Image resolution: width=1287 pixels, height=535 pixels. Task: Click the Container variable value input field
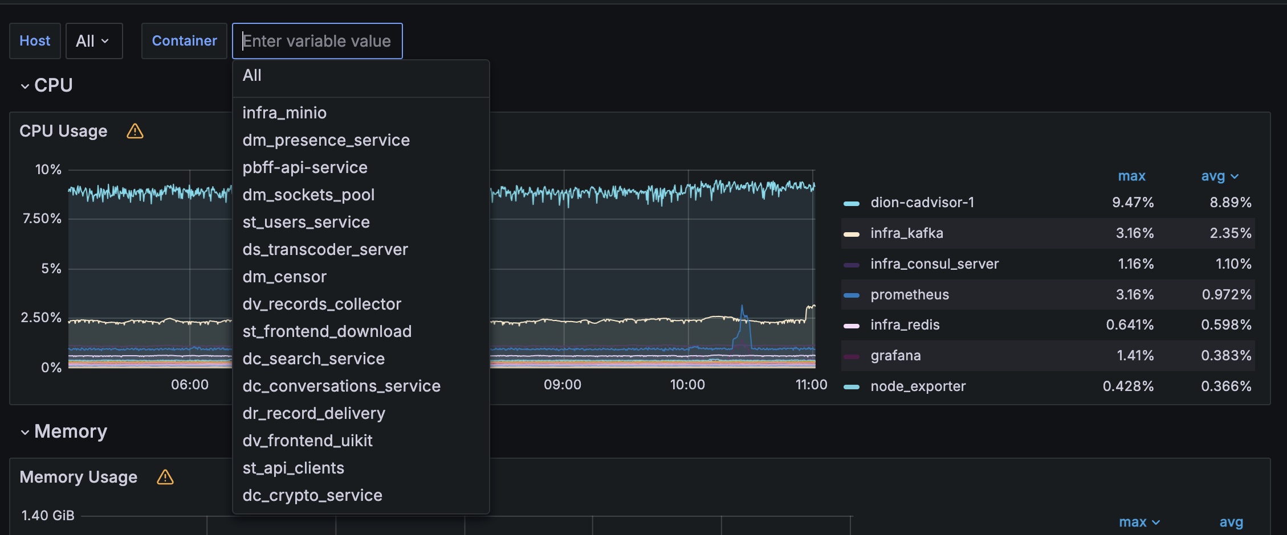pos(317,41)
